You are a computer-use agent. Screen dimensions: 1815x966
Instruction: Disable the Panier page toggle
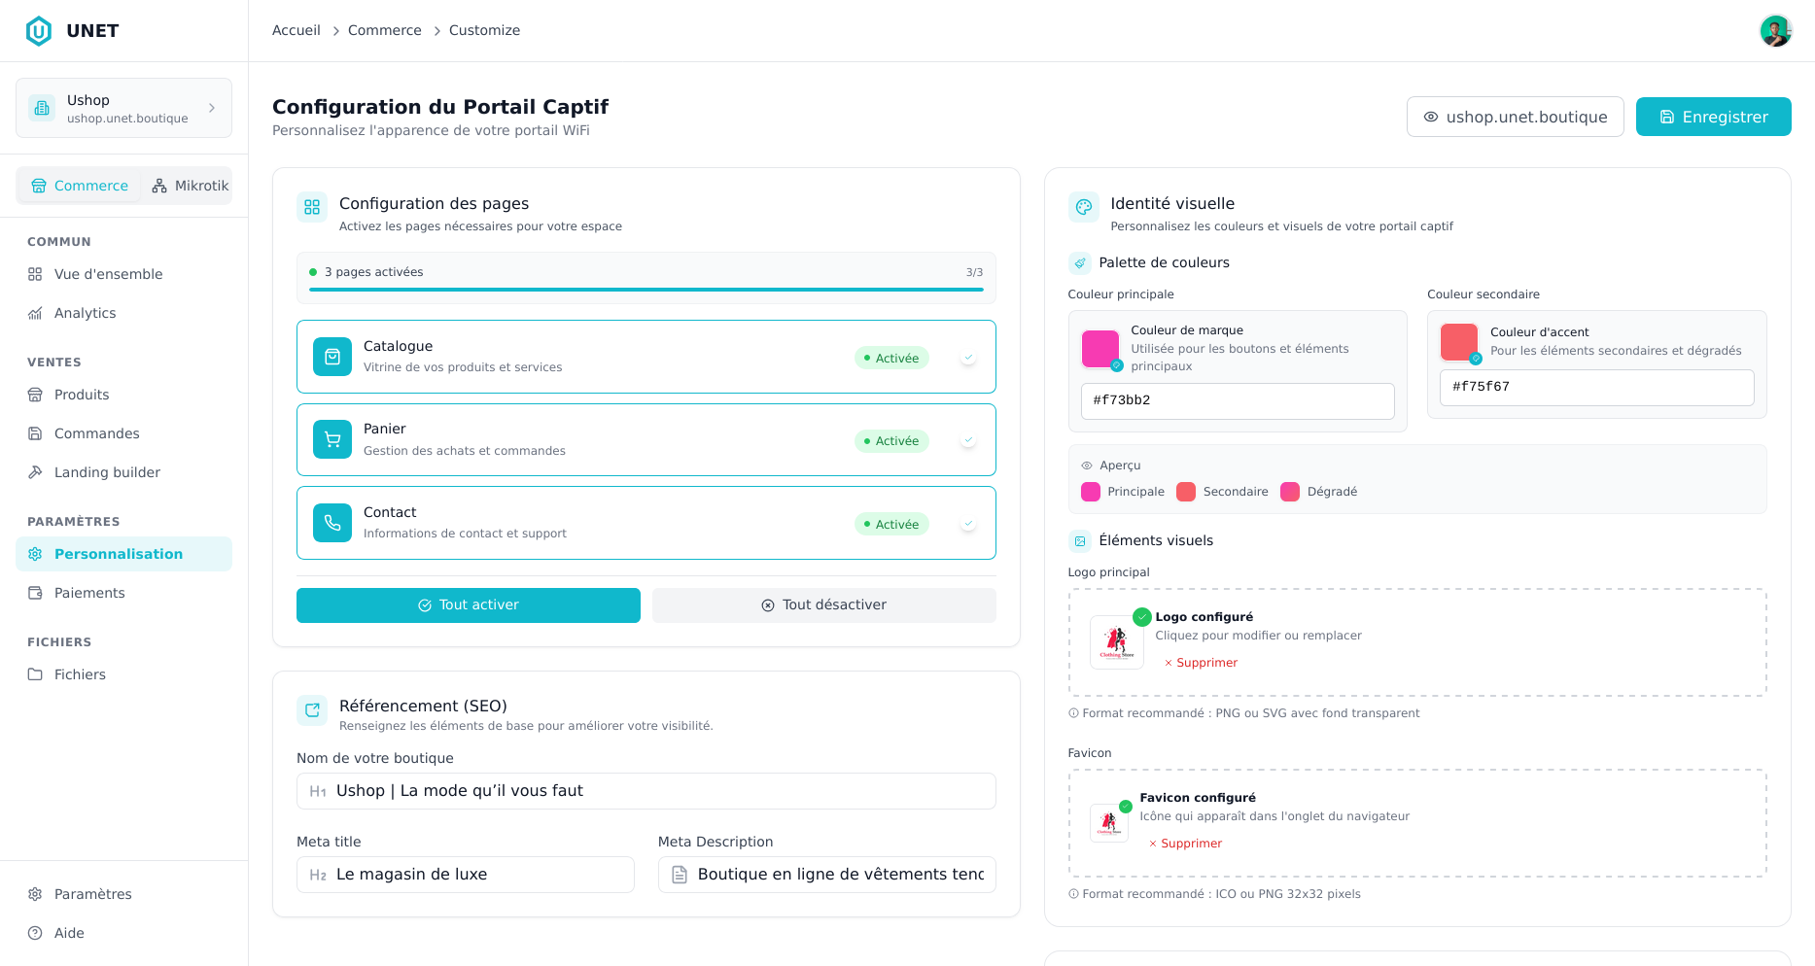point(967,439)
